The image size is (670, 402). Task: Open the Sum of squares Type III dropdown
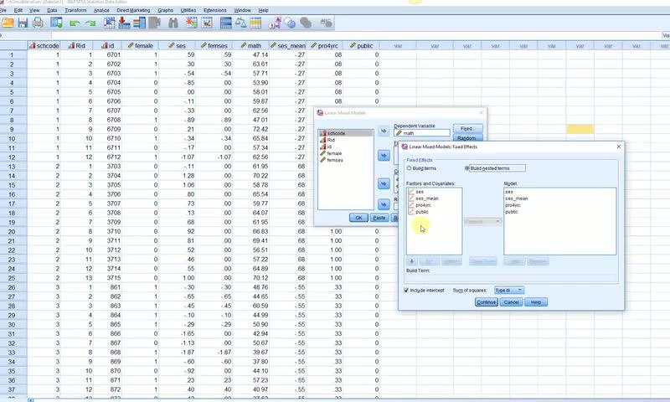509,290
